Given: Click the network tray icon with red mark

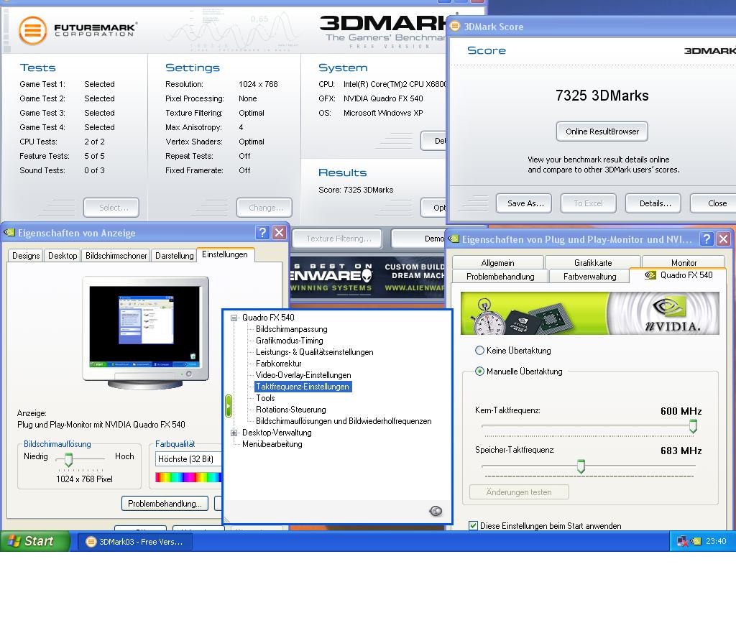Looking at the screenshot, I should tap(683, 542).
